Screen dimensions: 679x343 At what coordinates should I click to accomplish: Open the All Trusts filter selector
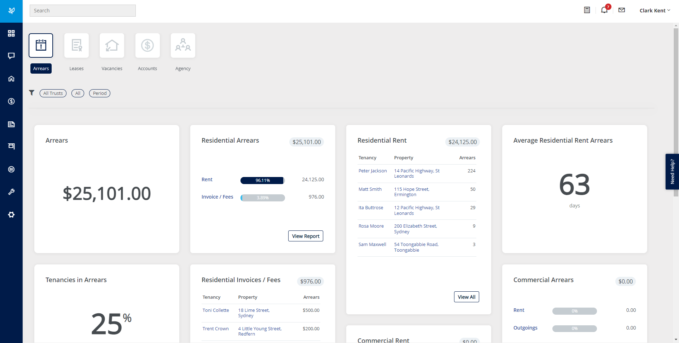pyautogui.click(x=53, y=93)
